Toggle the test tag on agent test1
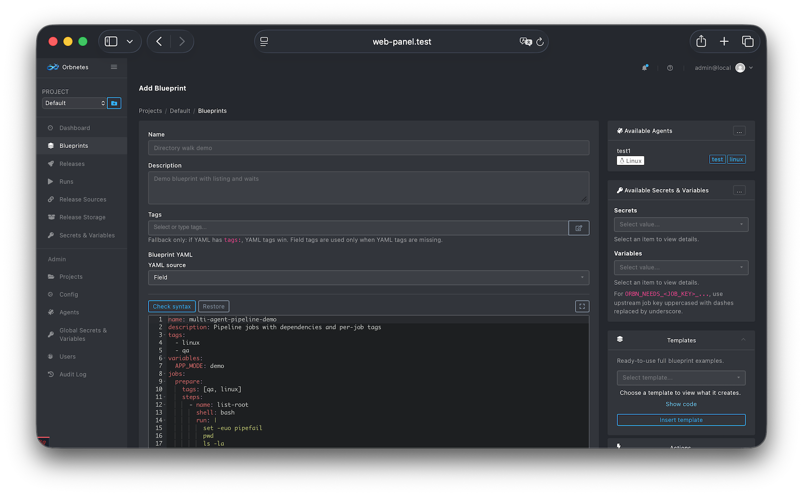Image resolution: width=803 pixels, height=496 pixels. [x=717, y=159]
